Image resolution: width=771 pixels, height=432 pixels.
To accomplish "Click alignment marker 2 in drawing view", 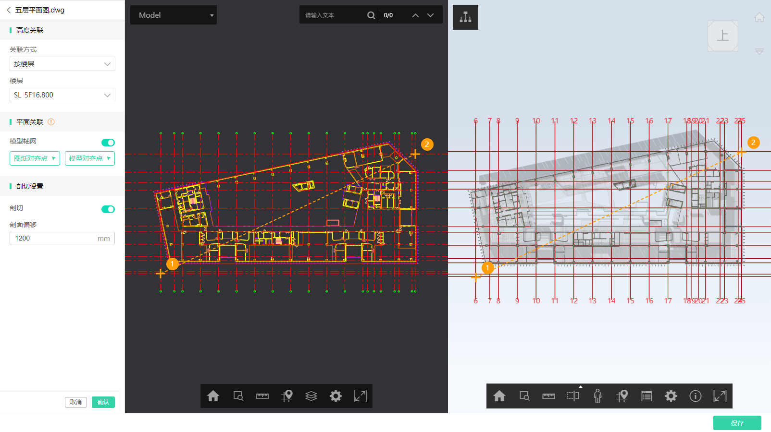I will [427, 144].
